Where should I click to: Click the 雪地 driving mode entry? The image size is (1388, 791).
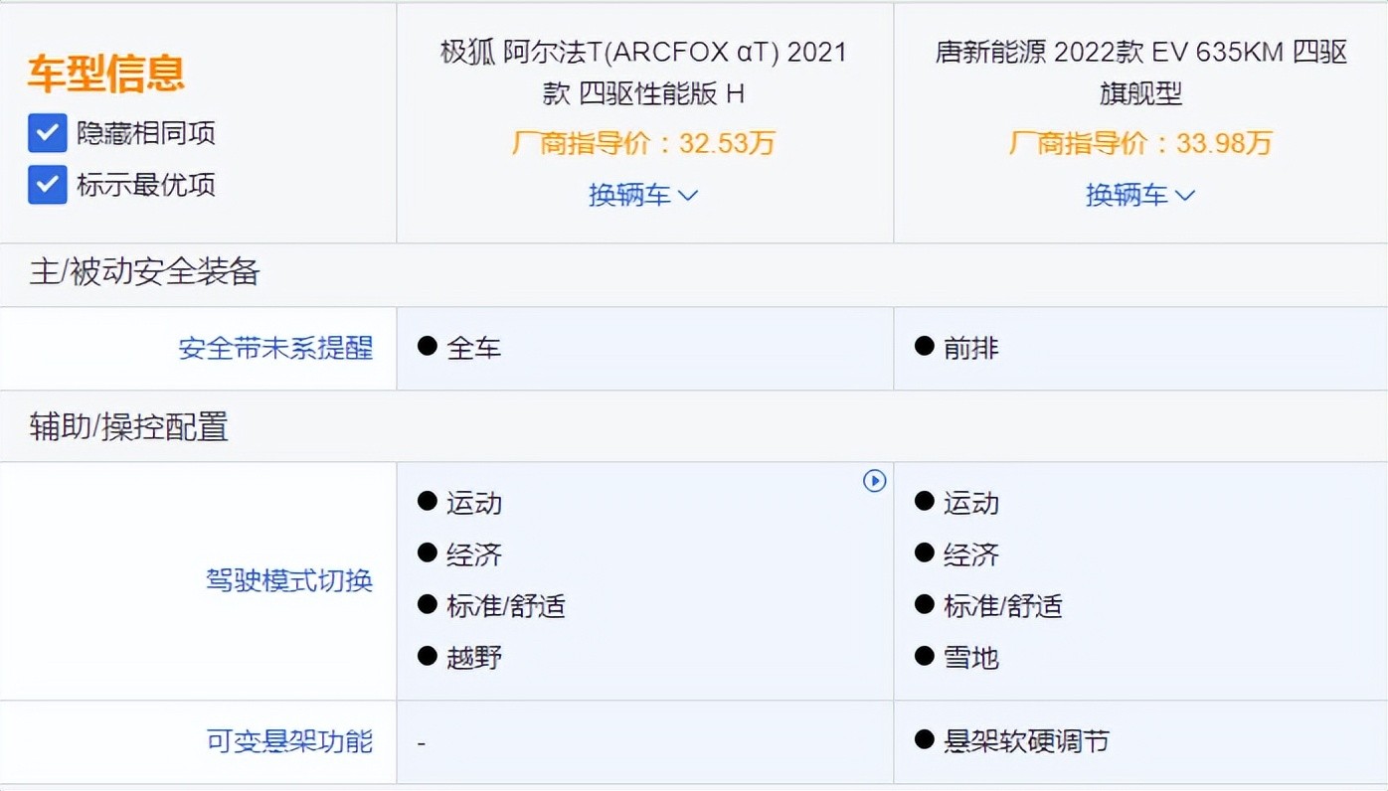pyautogui.click(x=970, y=658)
